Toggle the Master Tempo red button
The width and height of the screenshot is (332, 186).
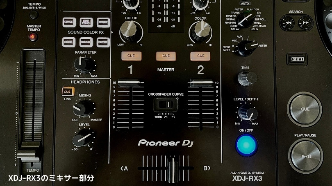pyautogui.click(x=33, y=37)
